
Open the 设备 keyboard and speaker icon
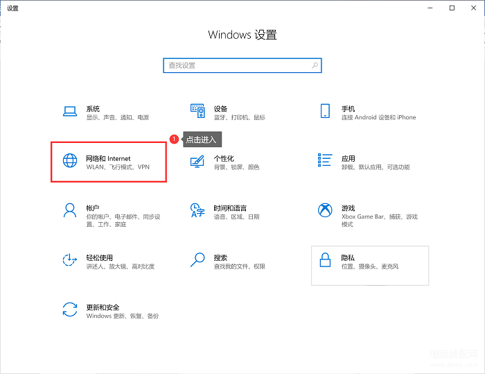click(x=197, y=111)
